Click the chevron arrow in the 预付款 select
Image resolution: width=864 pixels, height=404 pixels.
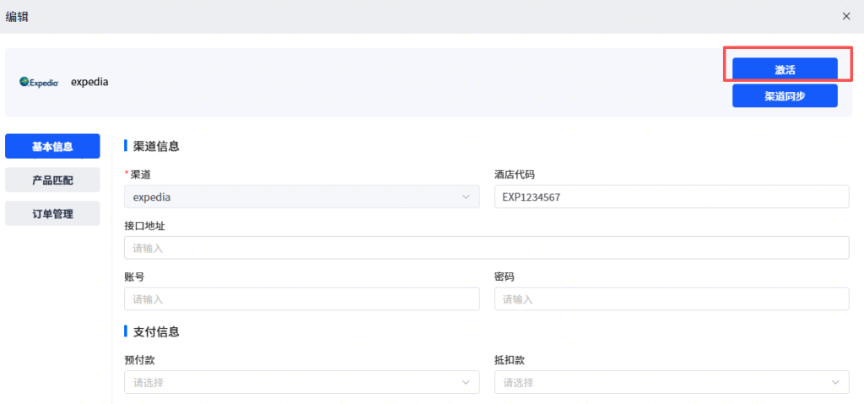click(x=466, y=382)
